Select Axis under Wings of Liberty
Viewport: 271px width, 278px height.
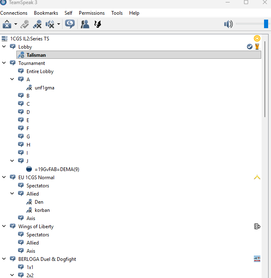[x=31, y=251]
